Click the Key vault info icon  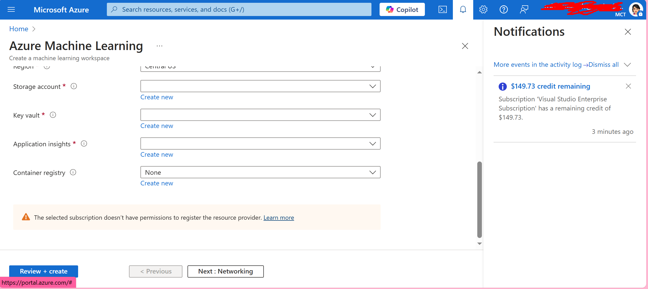pos(53,115)
